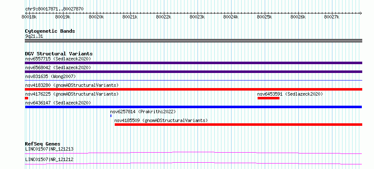Select the LINC01507|NR_121212 magenta gene line
Image resolution: width=374 pixels, height=169 pixels.
click(193, 163)
